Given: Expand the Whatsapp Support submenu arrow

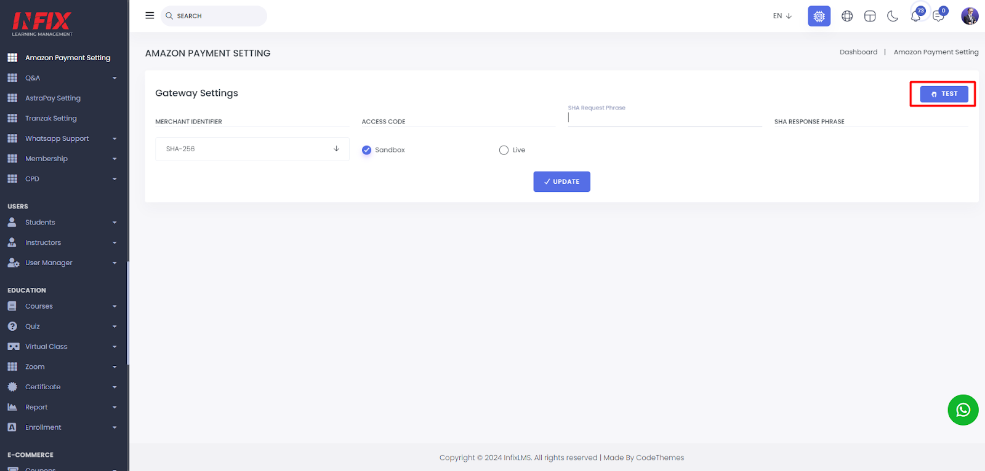Looking at the screenshot, I should (115, 139).
